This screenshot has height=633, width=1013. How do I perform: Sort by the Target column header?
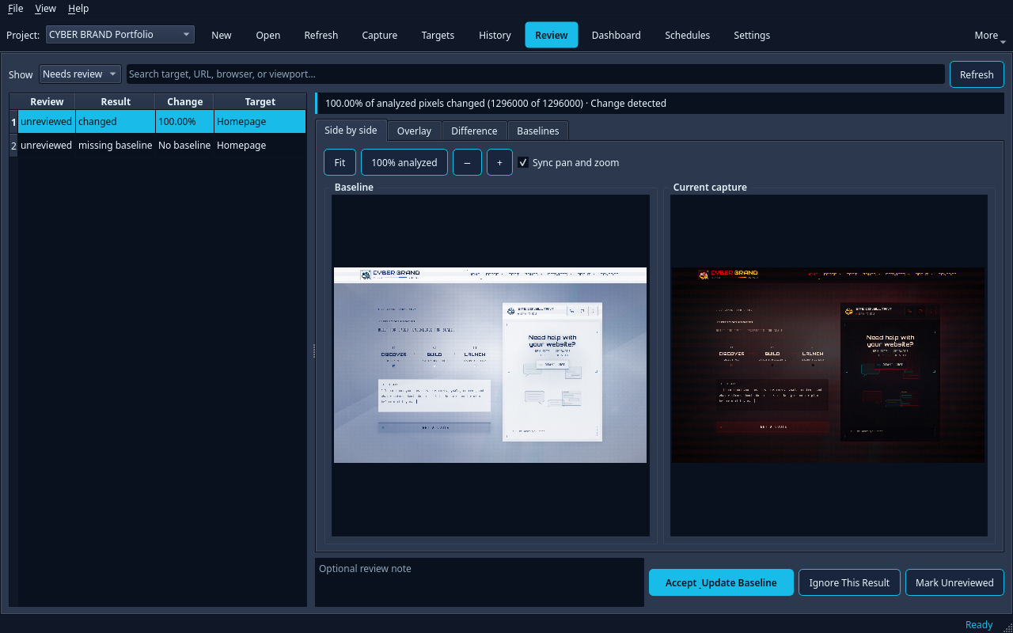(x=260, y=101)
